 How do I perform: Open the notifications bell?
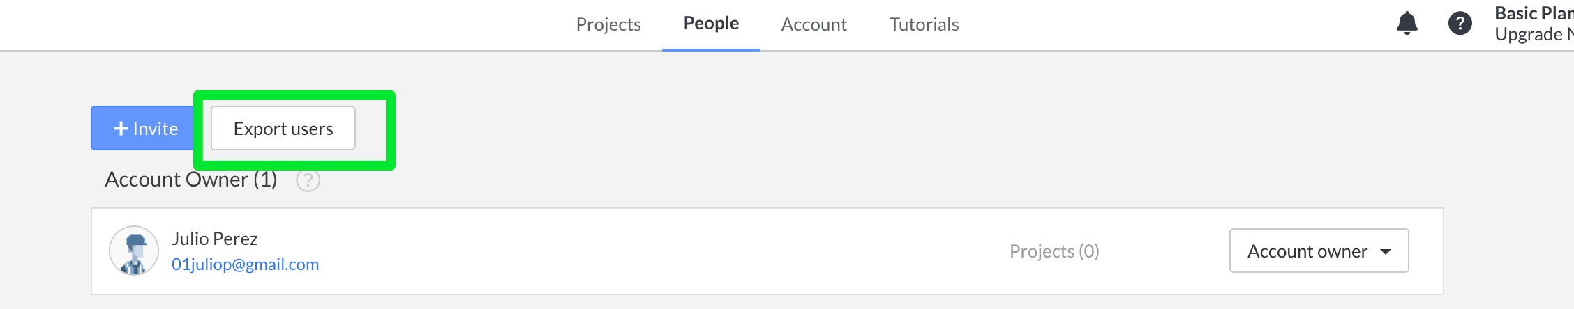click(x=1407, y=24)
